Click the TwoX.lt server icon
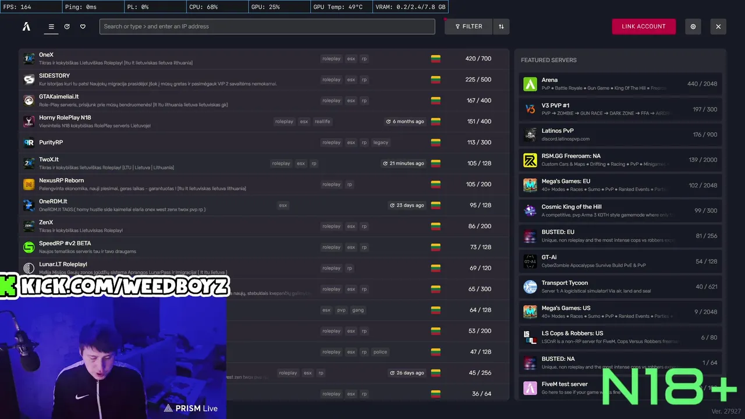This screenshot has height=419, width=745. coord(29,163)
